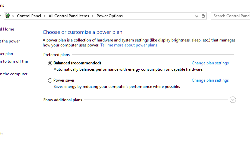Screen dimensions: 250x143
Task: Open Change plan settings for Balanced
Action: tap(210, 63)
